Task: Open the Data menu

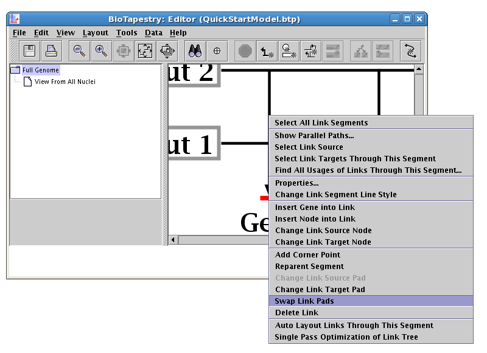Action: 153,33
